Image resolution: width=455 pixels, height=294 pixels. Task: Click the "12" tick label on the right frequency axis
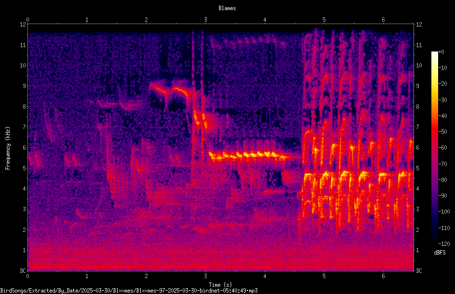point(419,25)
